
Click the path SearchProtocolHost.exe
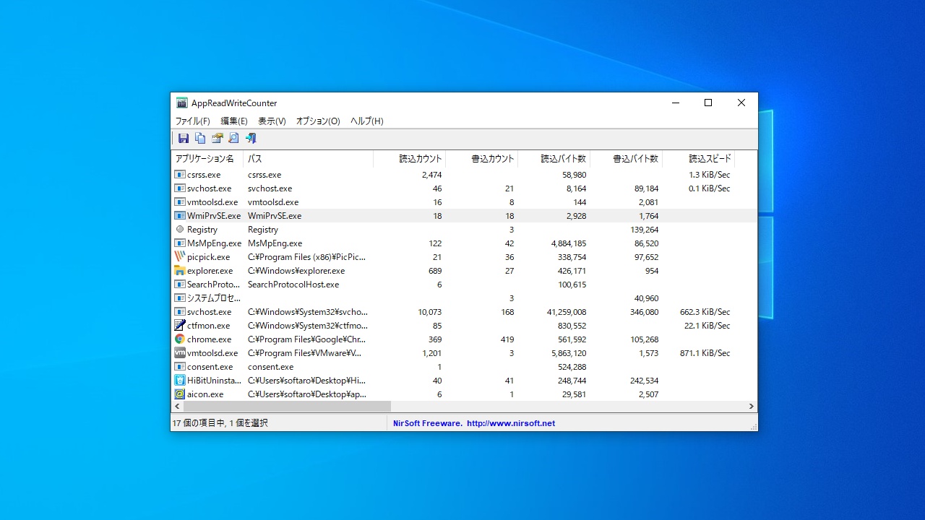point(293,285)
